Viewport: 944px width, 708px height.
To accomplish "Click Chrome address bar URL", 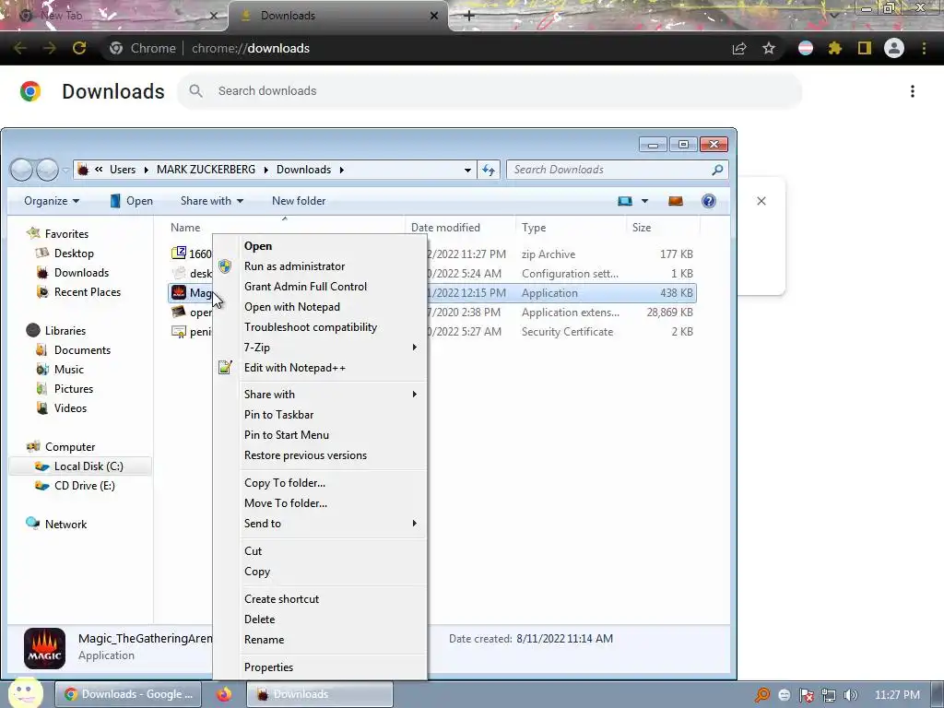I will tap(251, 48).
